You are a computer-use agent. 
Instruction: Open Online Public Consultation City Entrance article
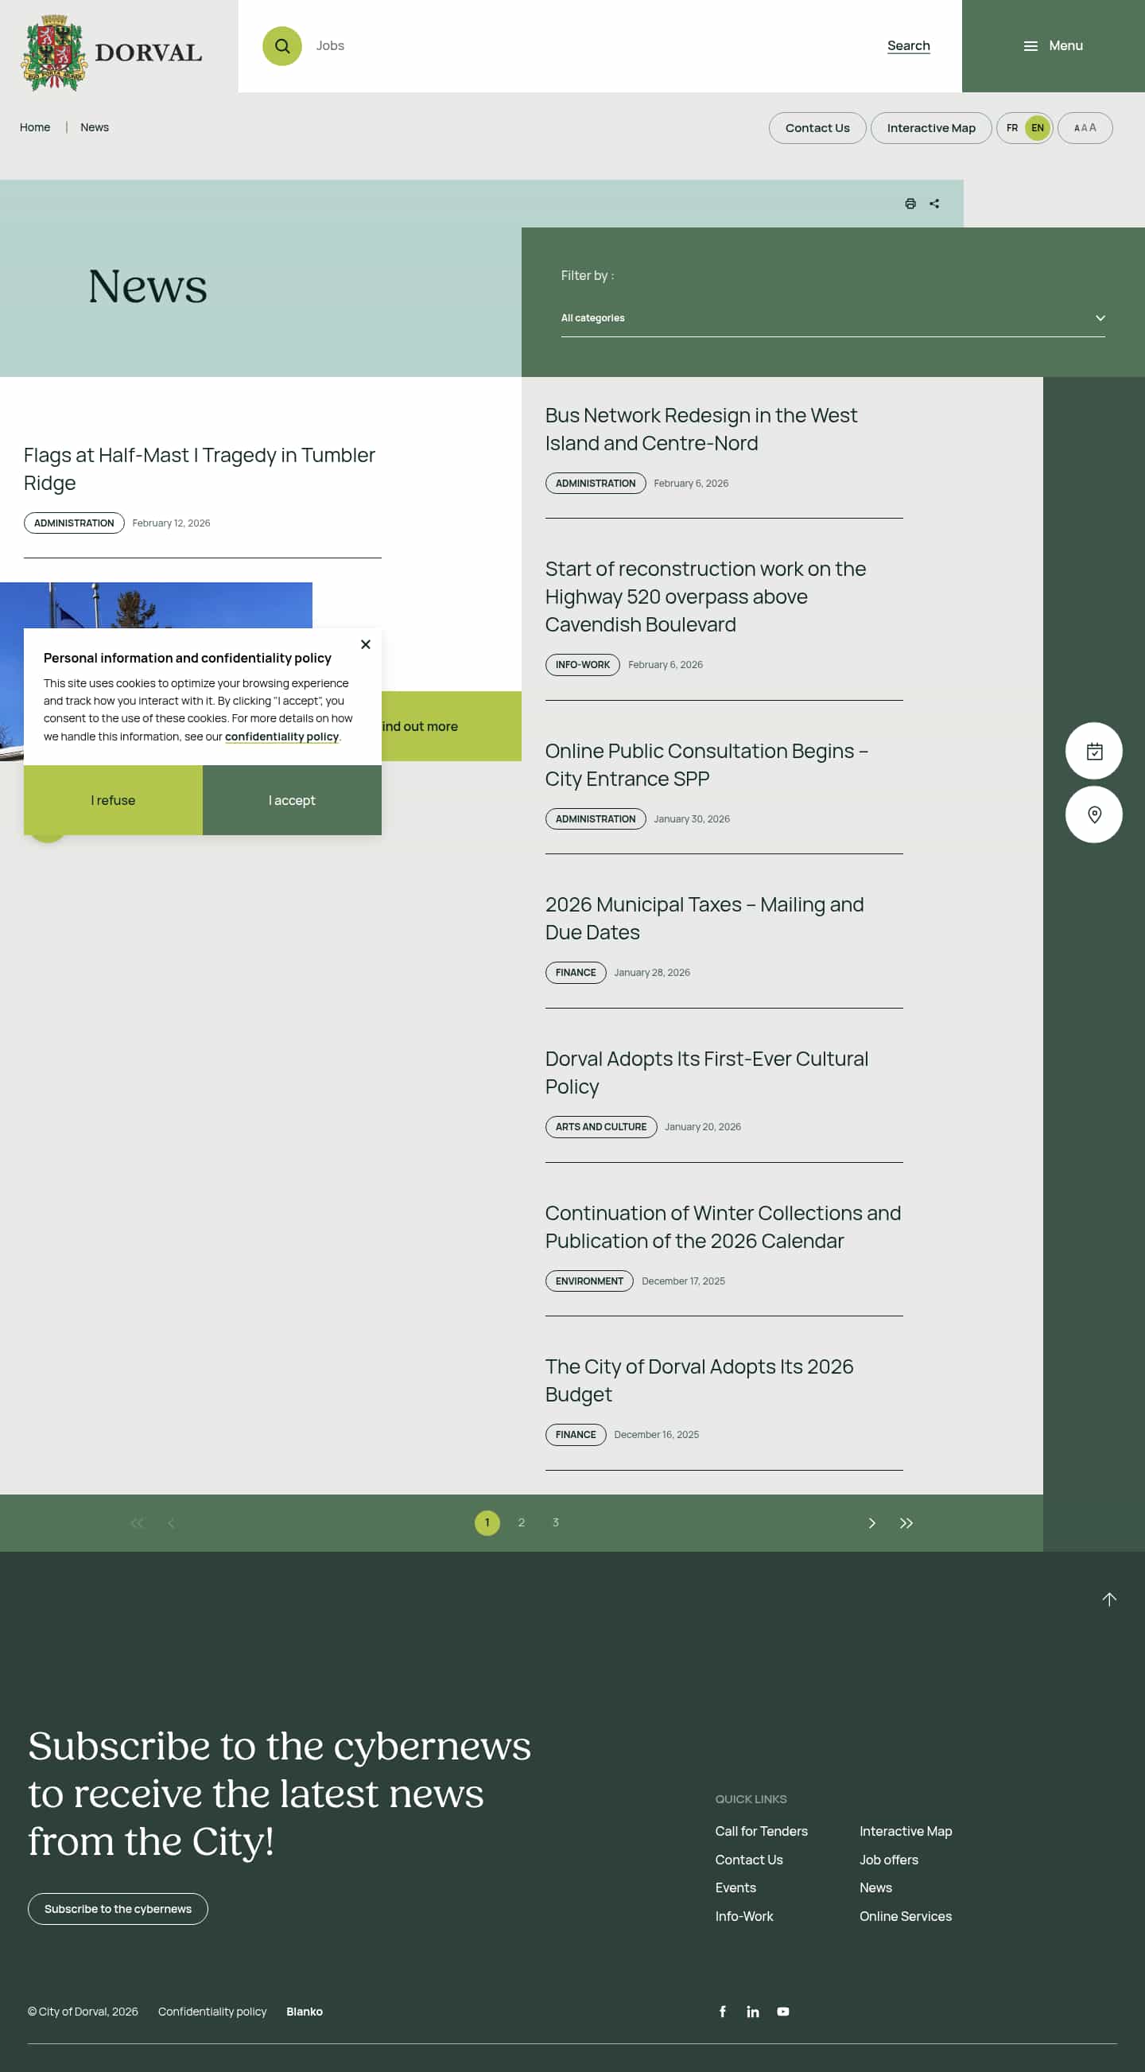click(706, 764)
